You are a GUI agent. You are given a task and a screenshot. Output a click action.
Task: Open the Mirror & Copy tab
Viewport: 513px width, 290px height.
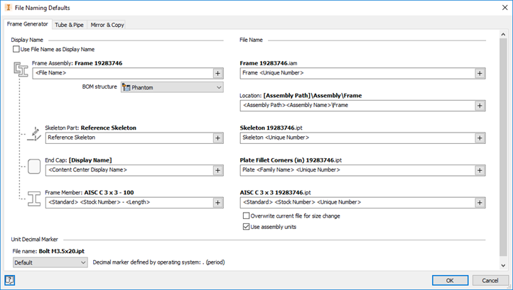(x=107, y=25)
